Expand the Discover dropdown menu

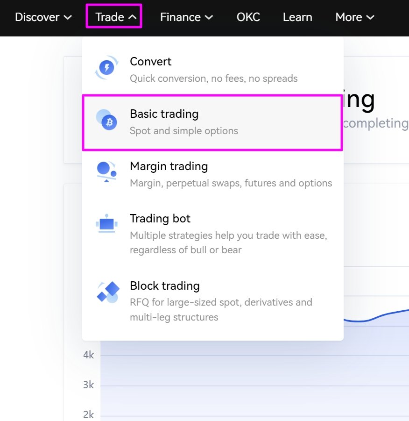tap(43, 17)
